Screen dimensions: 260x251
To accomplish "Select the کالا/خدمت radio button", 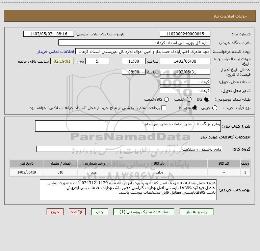I will click(166, 99).
